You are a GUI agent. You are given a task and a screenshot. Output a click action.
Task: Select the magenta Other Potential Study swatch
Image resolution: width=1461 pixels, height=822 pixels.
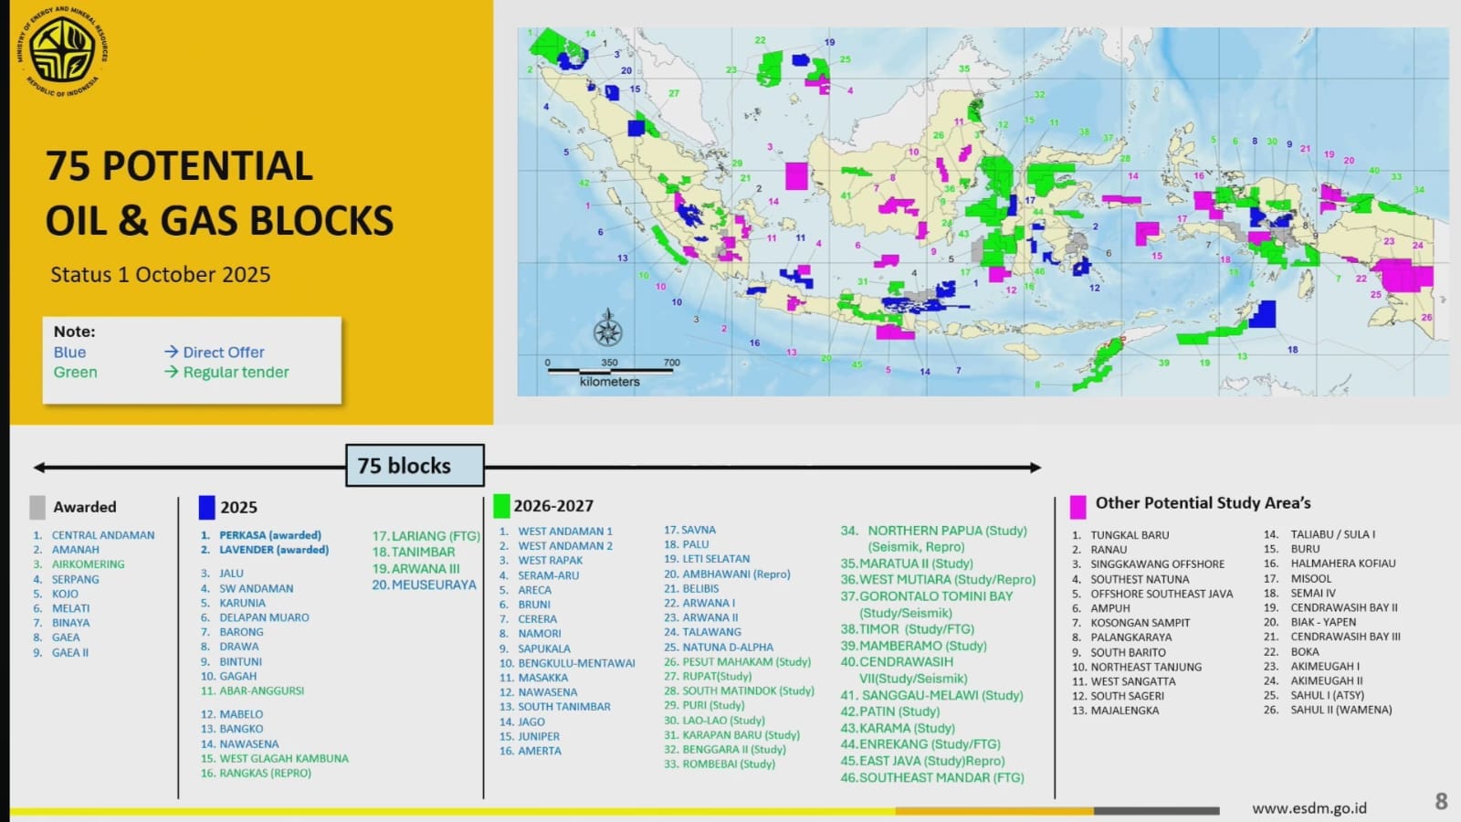coord(1078,505)
